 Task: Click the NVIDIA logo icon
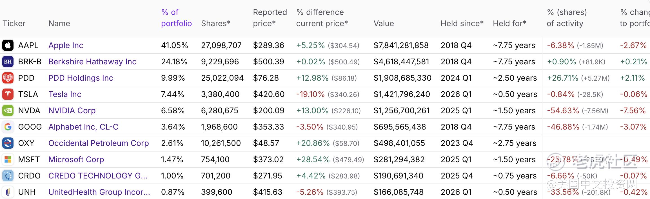pyautogui.click(x=8, y=110)
